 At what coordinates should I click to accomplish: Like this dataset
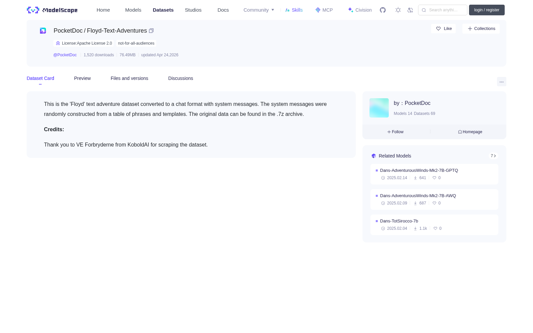click(x=443, y=29)
